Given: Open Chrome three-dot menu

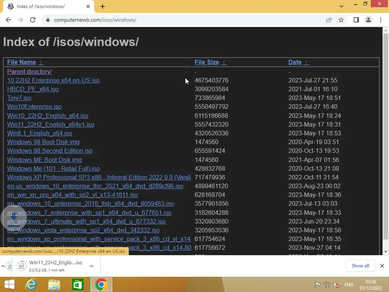Looking at the screenshot, I should tap(381, 20).
